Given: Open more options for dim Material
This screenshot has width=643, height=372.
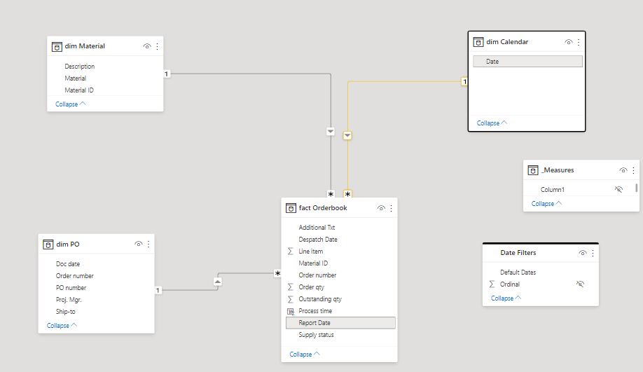Looking at the screenshot, I should 157,46.
